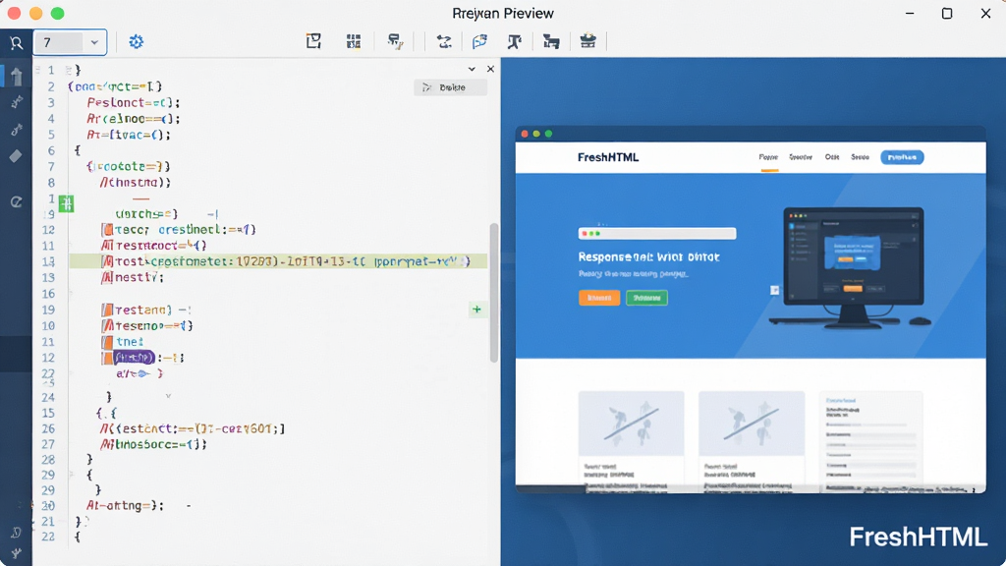Viewport: 1006px width, 566px height.
Task: Select the upload arrow icon in the left sidebar
Action: (x=17, y=76)
